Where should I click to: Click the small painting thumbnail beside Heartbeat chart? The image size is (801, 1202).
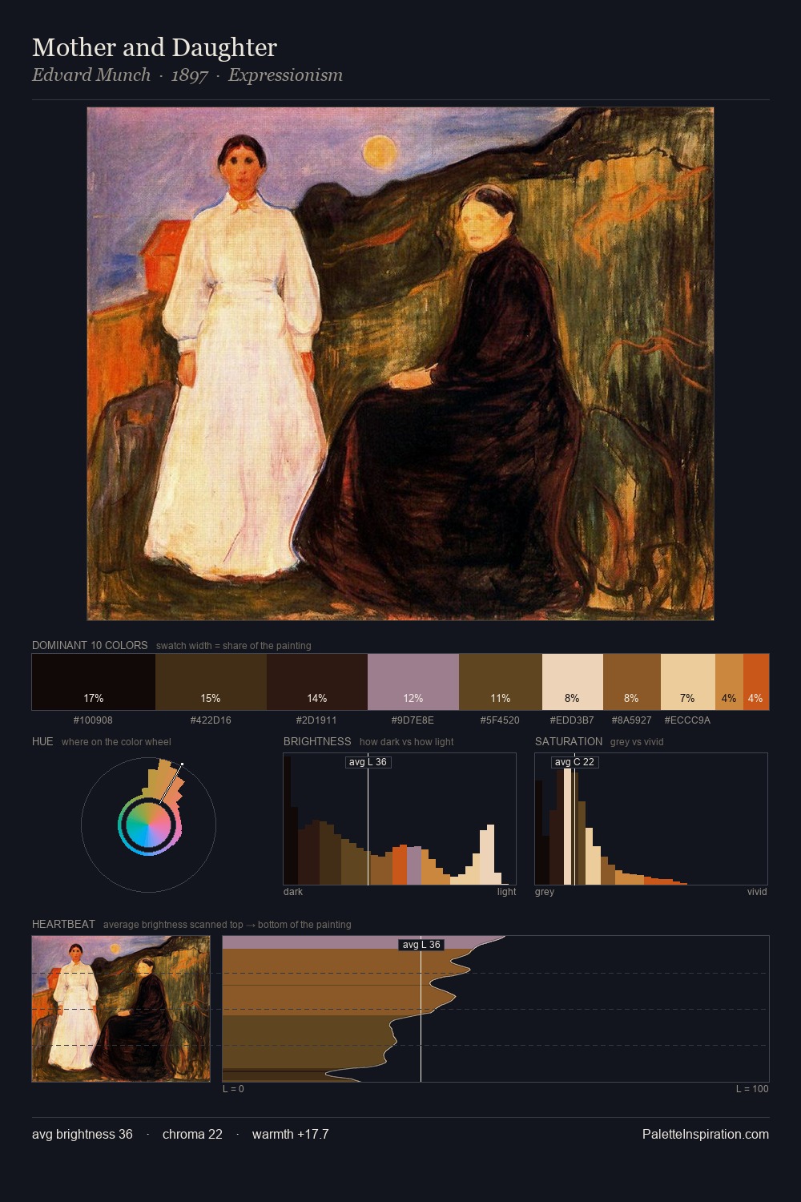[121, 1009]
